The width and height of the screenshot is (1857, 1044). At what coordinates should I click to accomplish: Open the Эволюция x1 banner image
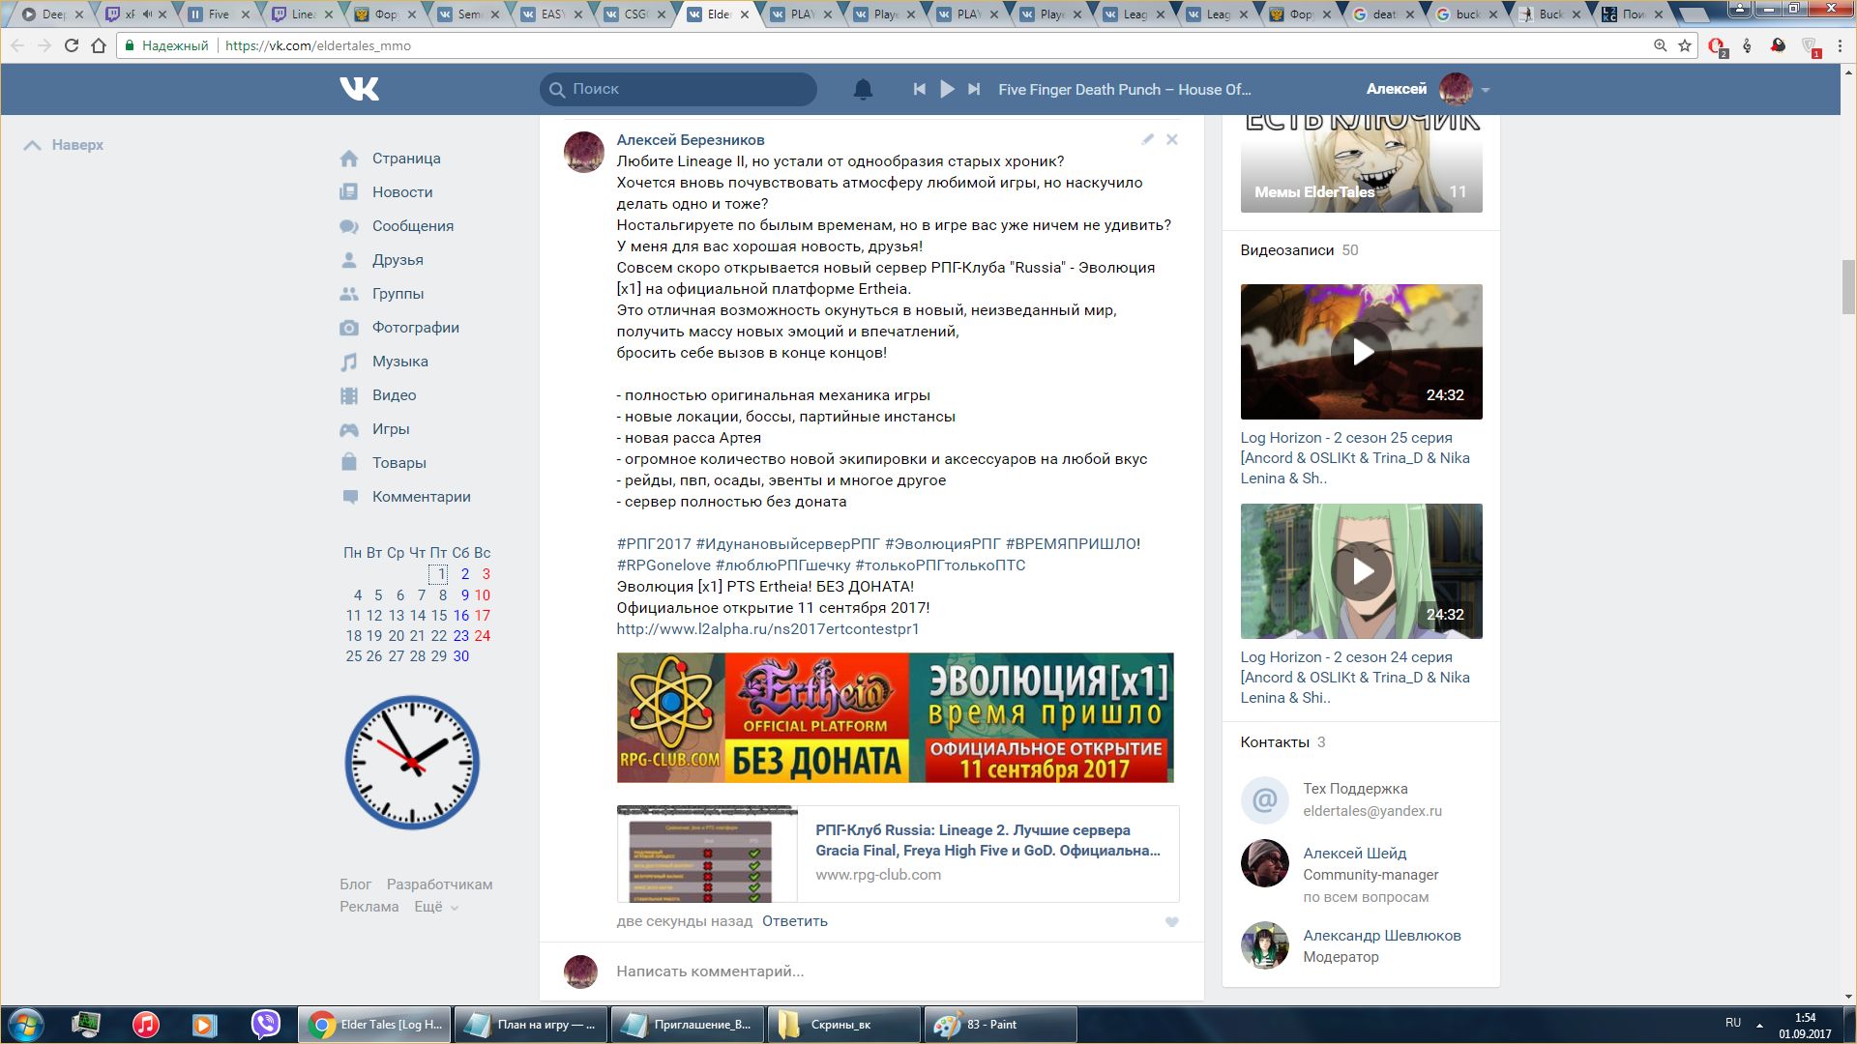pos(895,717)
